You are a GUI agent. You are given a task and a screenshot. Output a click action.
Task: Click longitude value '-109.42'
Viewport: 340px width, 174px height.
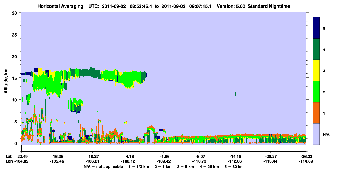[164, 161]
